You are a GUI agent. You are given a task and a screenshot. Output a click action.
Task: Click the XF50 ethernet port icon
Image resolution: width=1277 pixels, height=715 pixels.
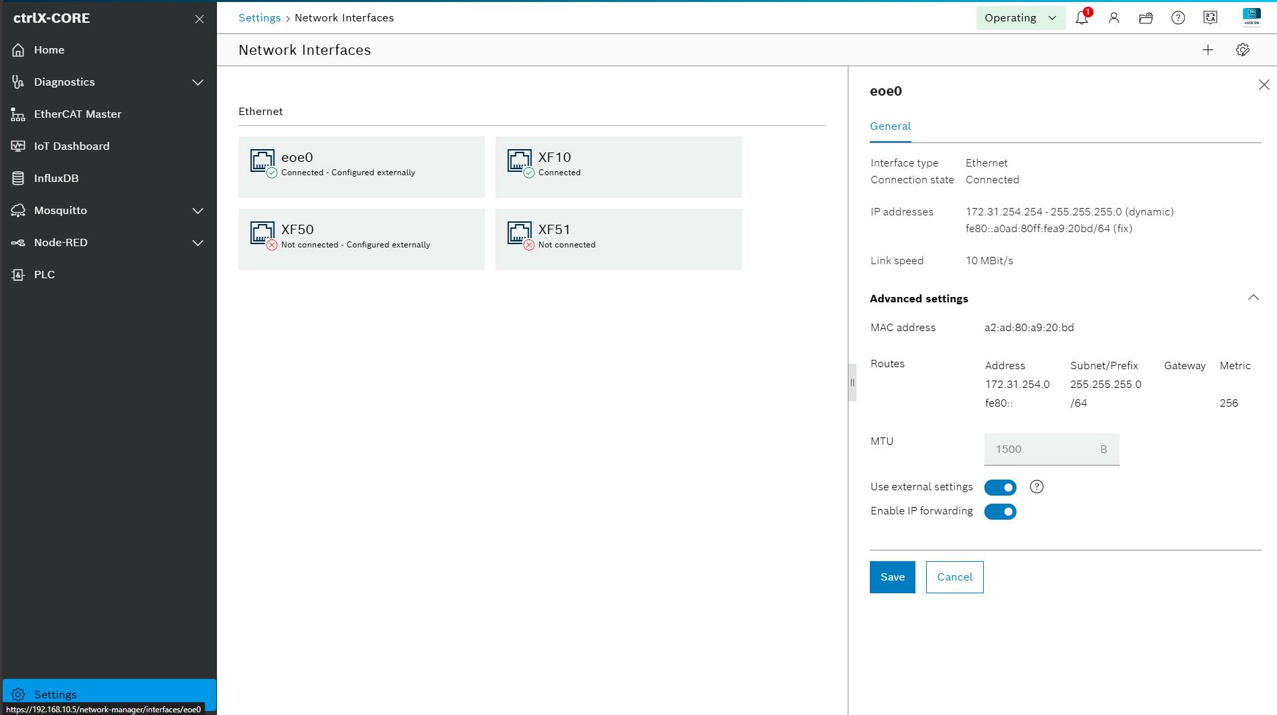pyautogui.click(x=262, y=233)
